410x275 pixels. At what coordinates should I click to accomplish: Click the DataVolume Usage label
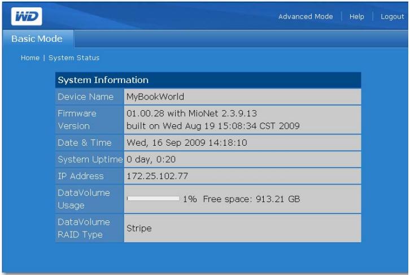[x=84, y=199]
